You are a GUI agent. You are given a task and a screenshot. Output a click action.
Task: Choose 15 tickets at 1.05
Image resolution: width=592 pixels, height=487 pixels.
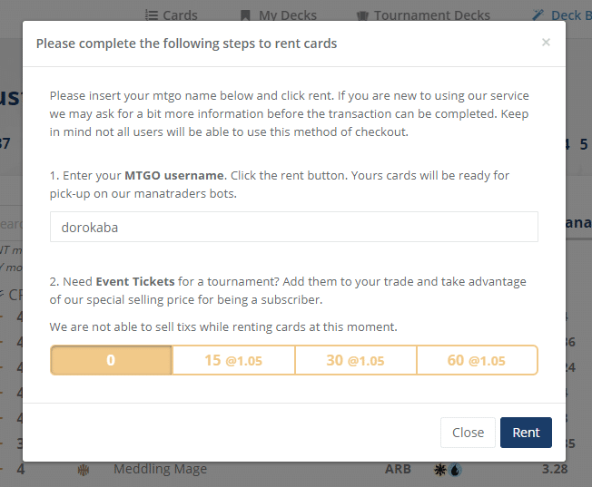click(x=233, y=360)
